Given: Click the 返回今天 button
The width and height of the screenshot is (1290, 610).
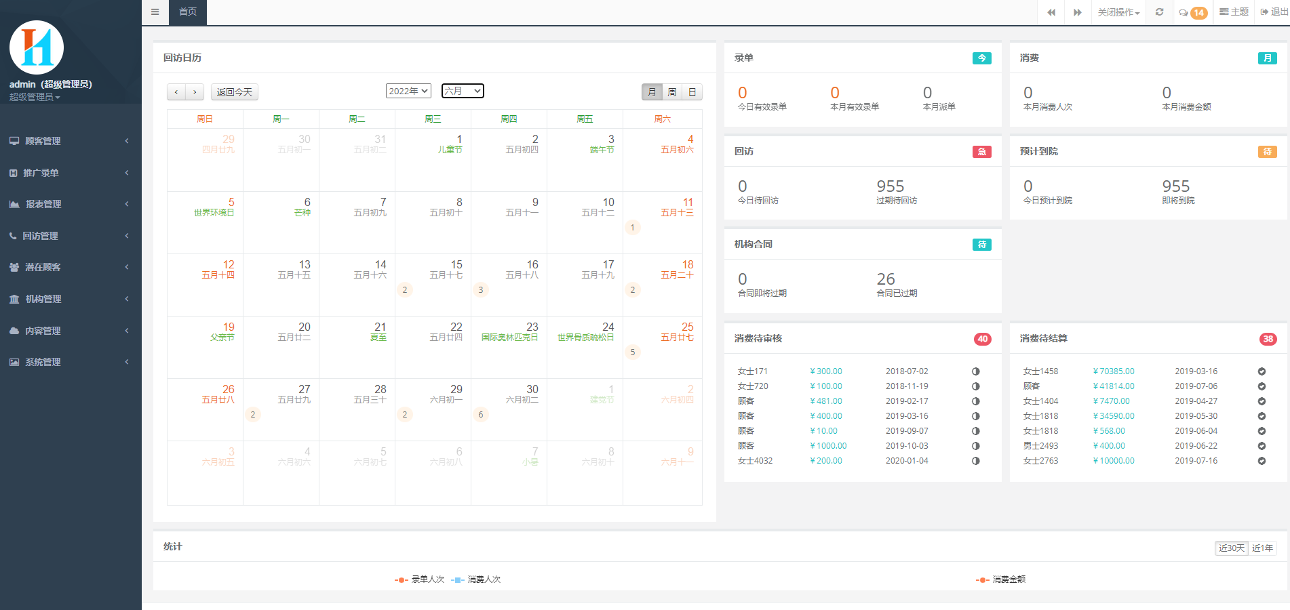Looking at the screenshot, I should point(234,92).
